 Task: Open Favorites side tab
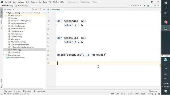point(1,83)
